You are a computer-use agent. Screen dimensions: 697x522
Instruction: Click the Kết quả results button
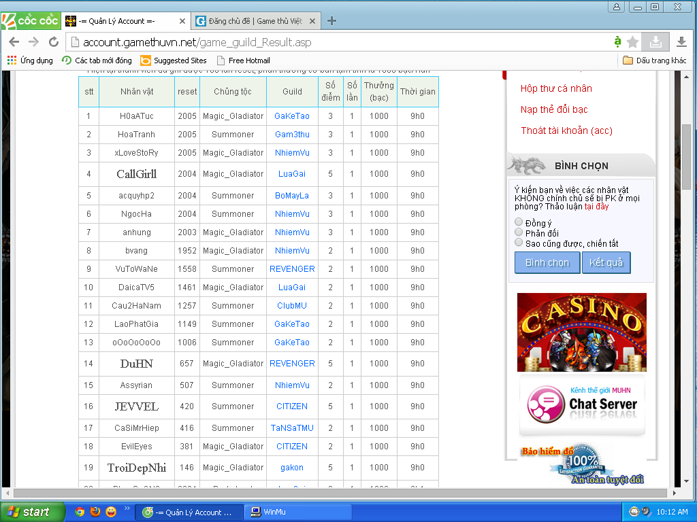tap(606, 262)
